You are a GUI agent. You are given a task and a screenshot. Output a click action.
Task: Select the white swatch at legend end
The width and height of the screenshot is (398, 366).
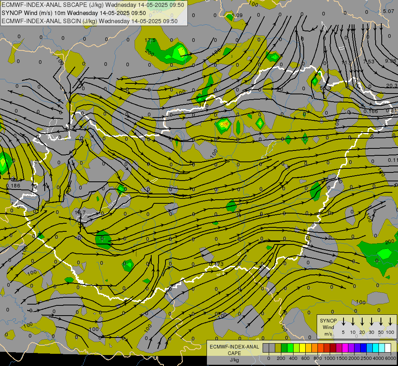coord(388,348)
